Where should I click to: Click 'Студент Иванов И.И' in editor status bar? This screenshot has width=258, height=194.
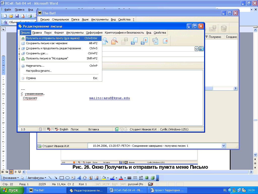(143, 130)
